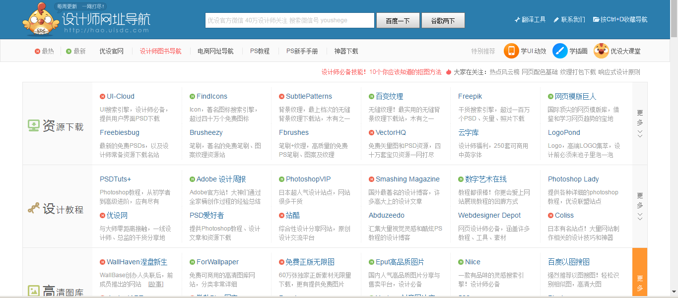The height and width of the screenshot is (298, 678).
Task: Expand 更多 in 资源下载 row
Action: (640, 123)
